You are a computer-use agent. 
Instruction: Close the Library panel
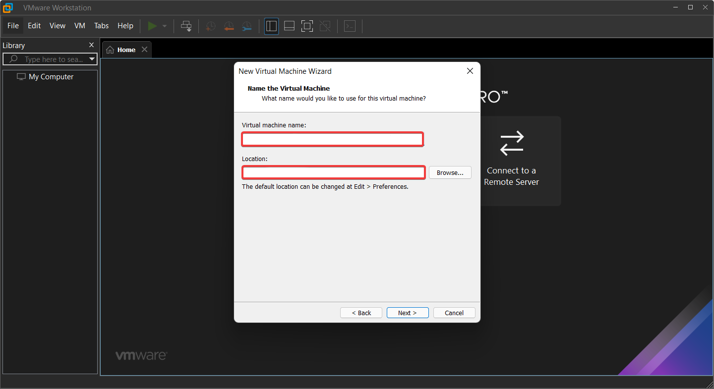tap(91, 45)
